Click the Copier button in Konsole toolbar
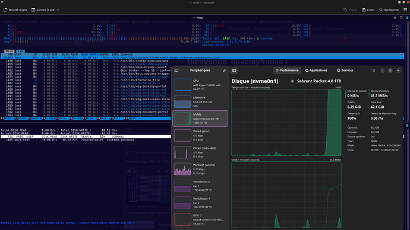The width and height of the screenshot is (410, 230). (x=350, y=10)
